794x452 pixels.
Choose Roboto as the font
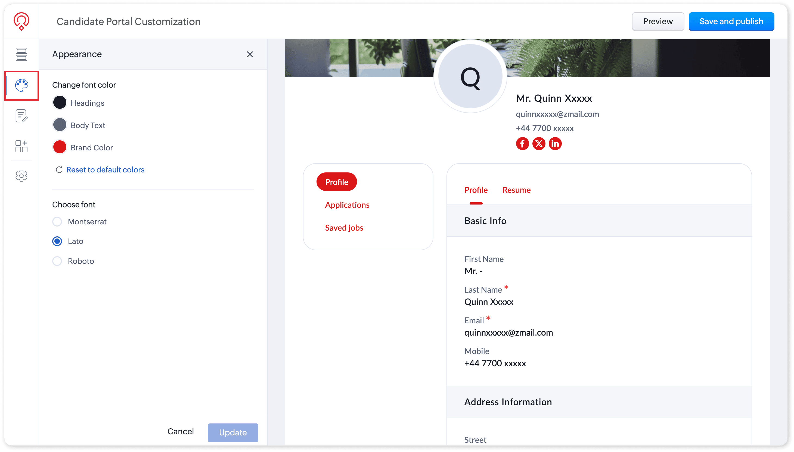pyautogui.click(x=57, y=261)
